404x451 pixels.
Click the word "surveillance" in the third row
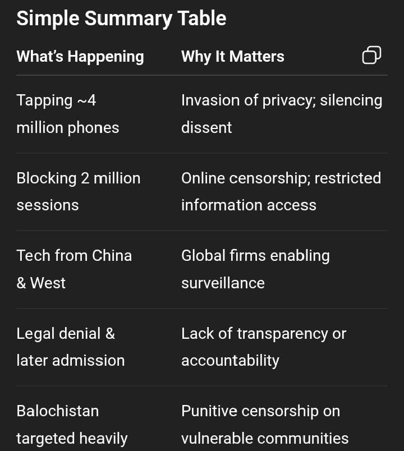point(223,283)
